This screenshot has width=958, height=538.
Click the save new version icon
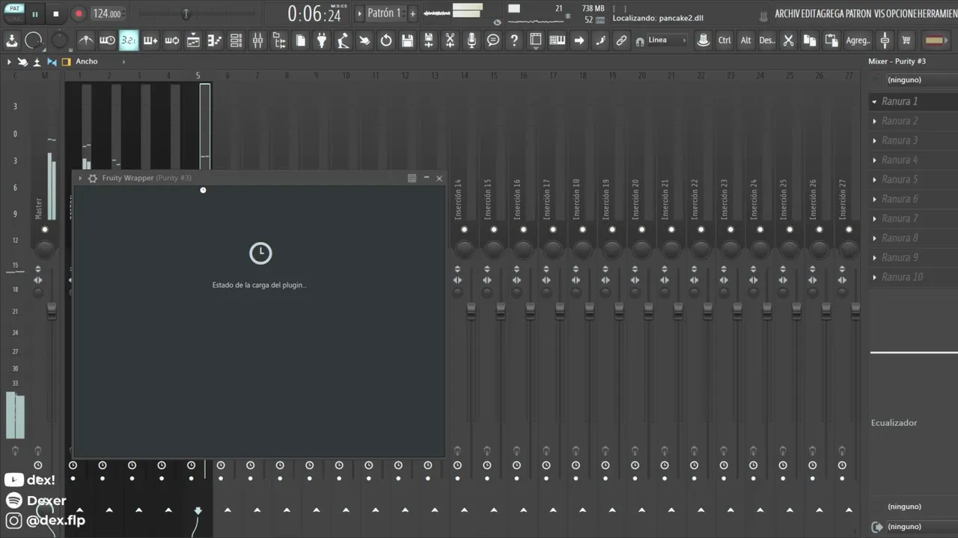[429, 40]
